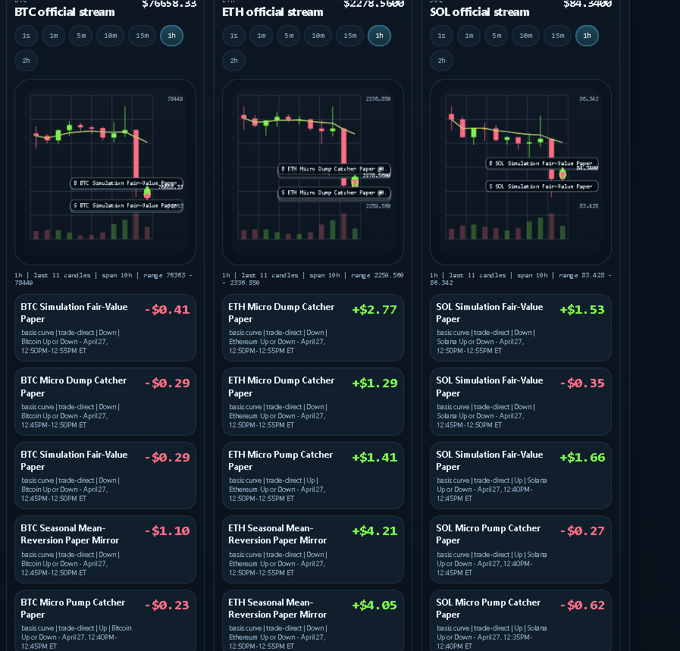Click the BTC official stream heading
The image size is (680, 651).
(64, 11)
